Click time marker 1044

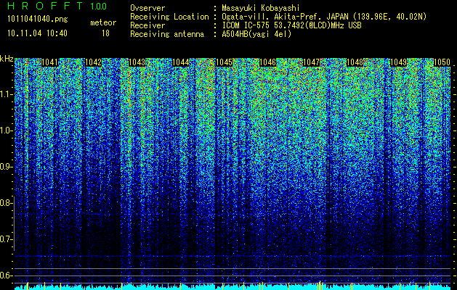[181, 62]
